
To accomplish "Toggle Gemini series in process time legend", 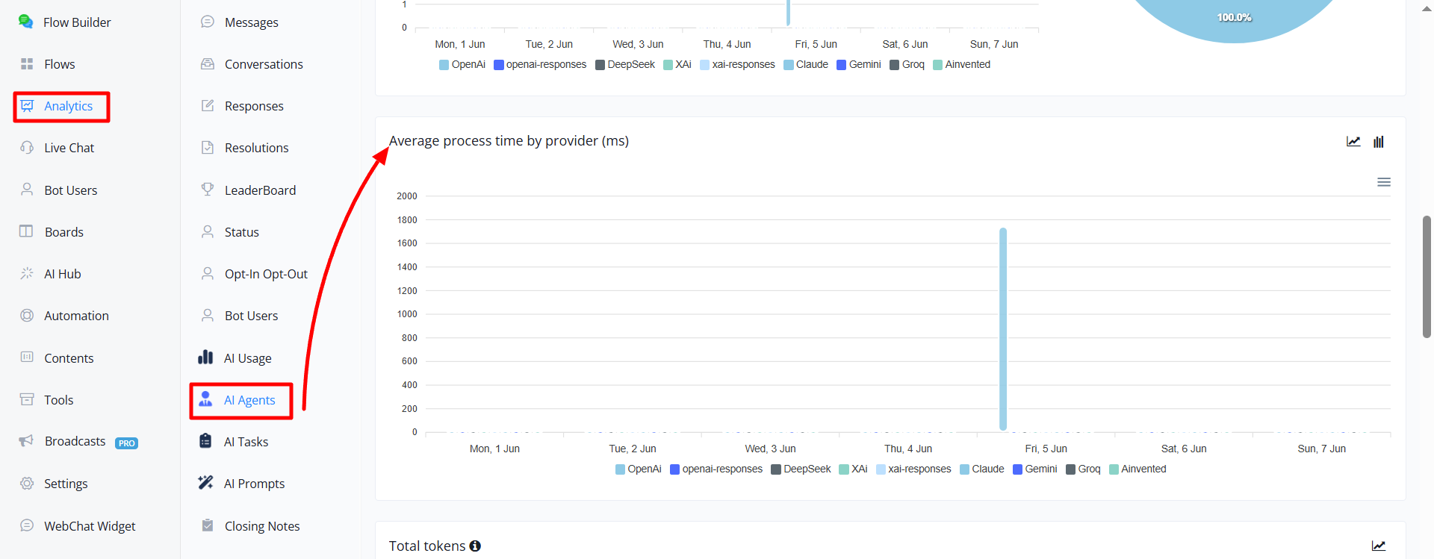I will (x=1035, y=469).
